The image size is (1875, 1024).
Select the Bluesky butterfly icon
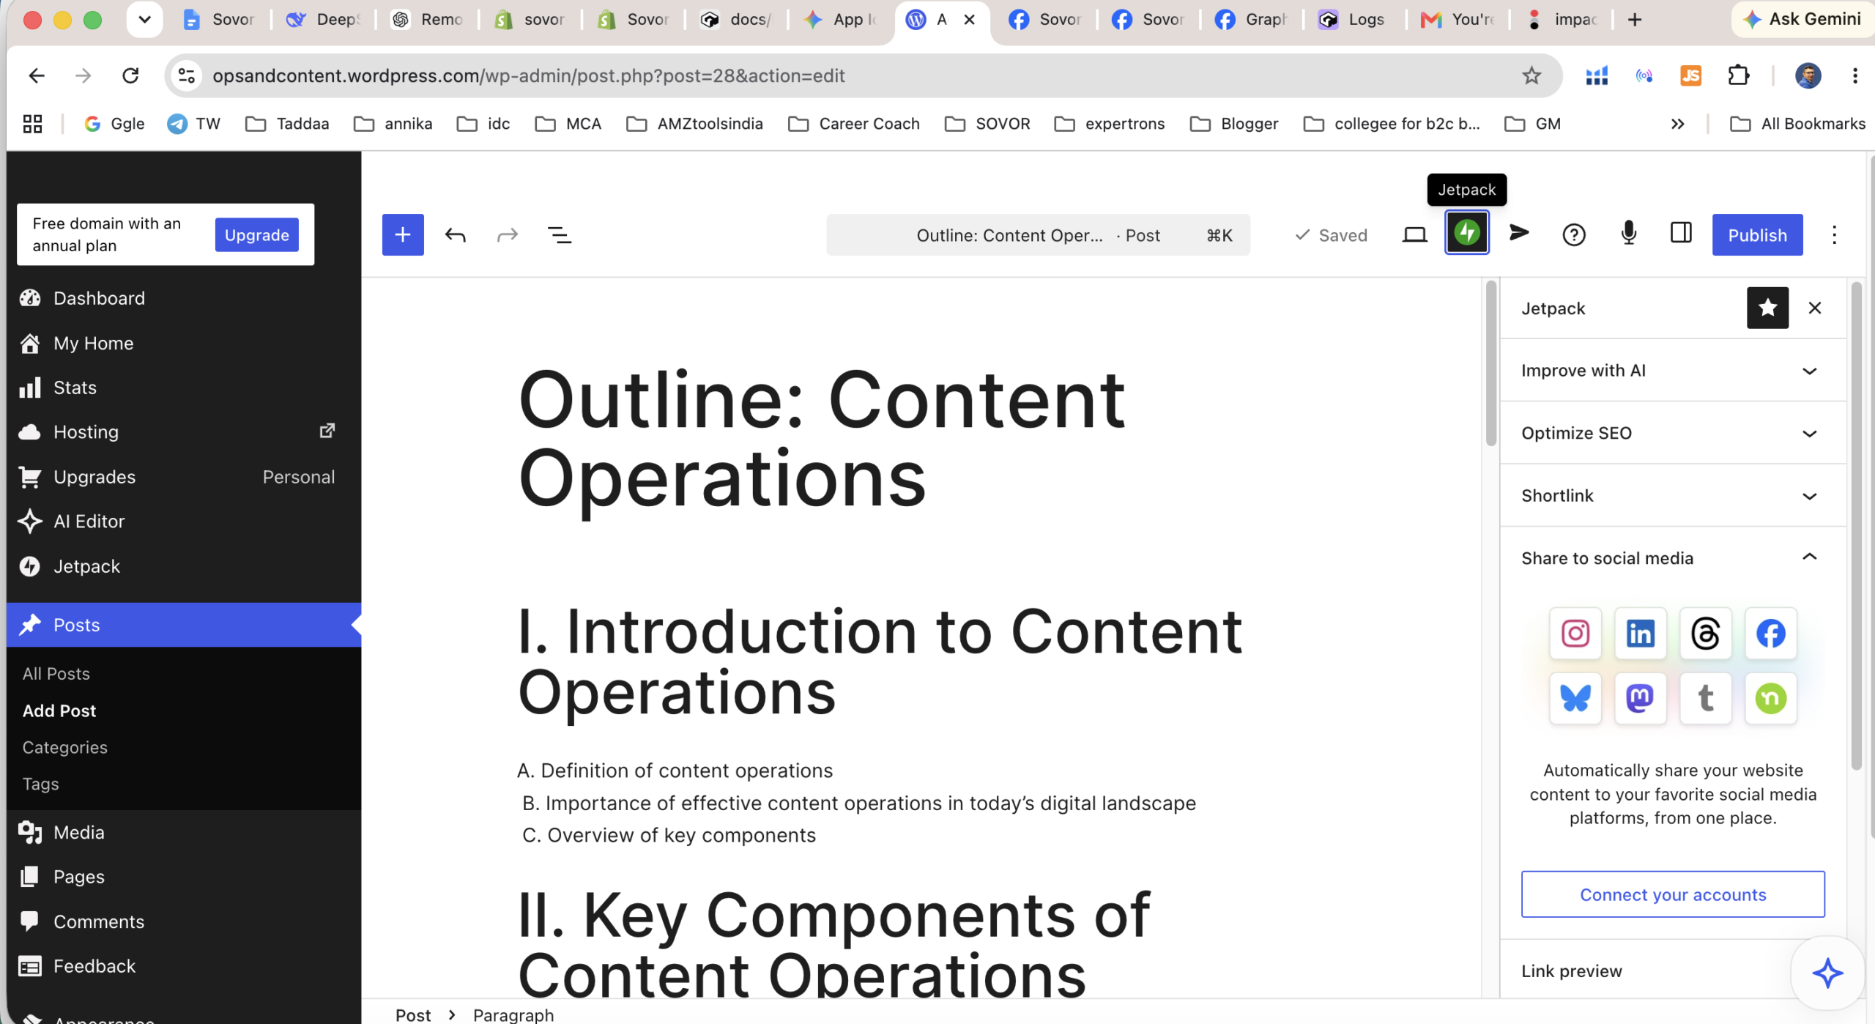tap(1575, 698)
